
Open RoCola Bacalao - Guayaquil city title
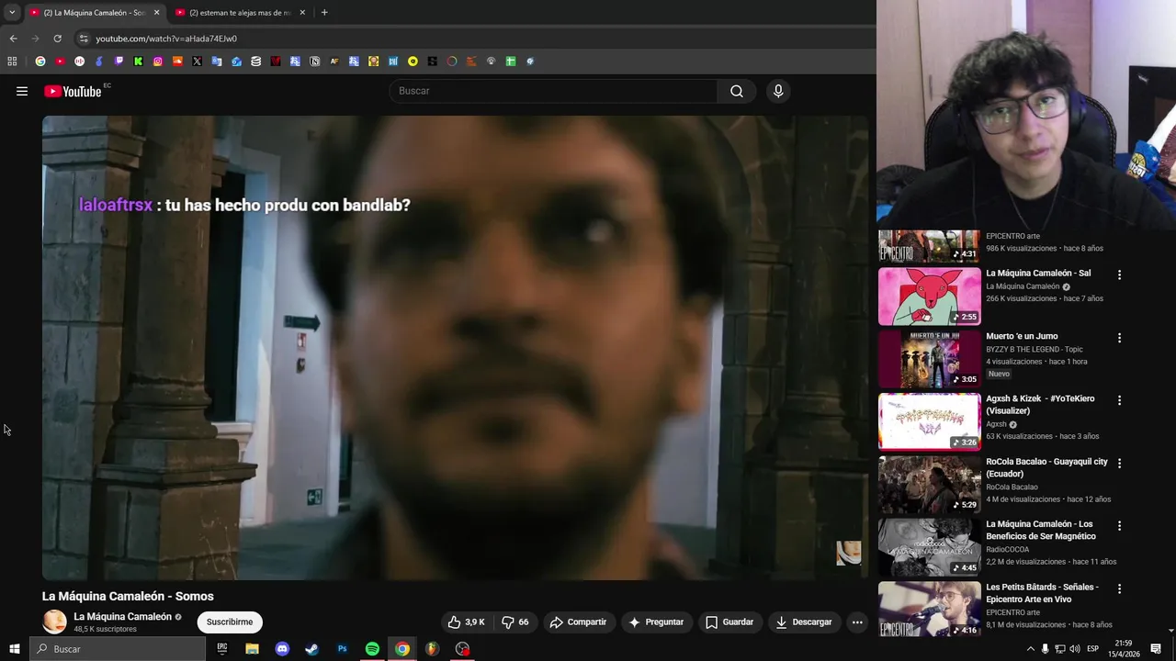click(1046, 467)
